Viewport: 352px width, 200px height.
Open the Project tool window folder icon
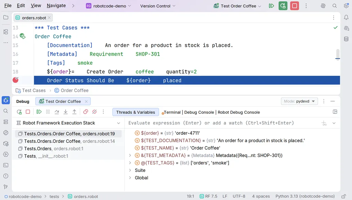pyautogui.click(x=6, y=18)
